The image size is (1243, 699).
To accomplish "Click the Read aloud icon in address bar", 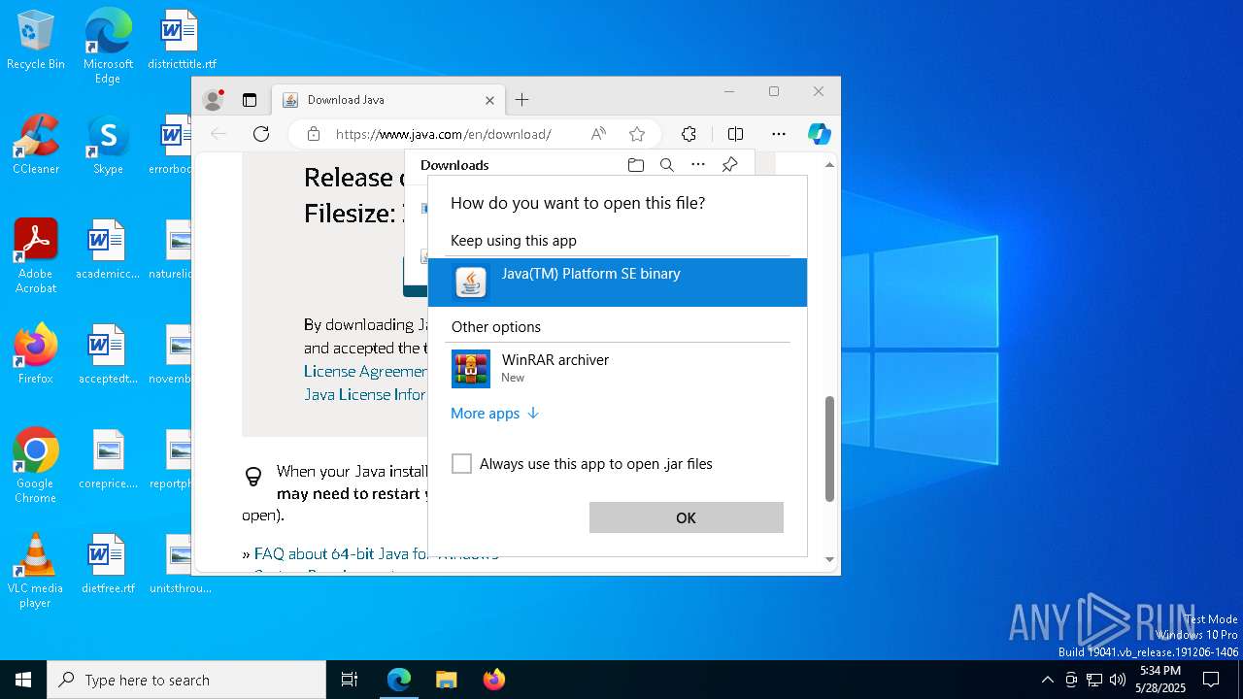I will click(598, 134).
